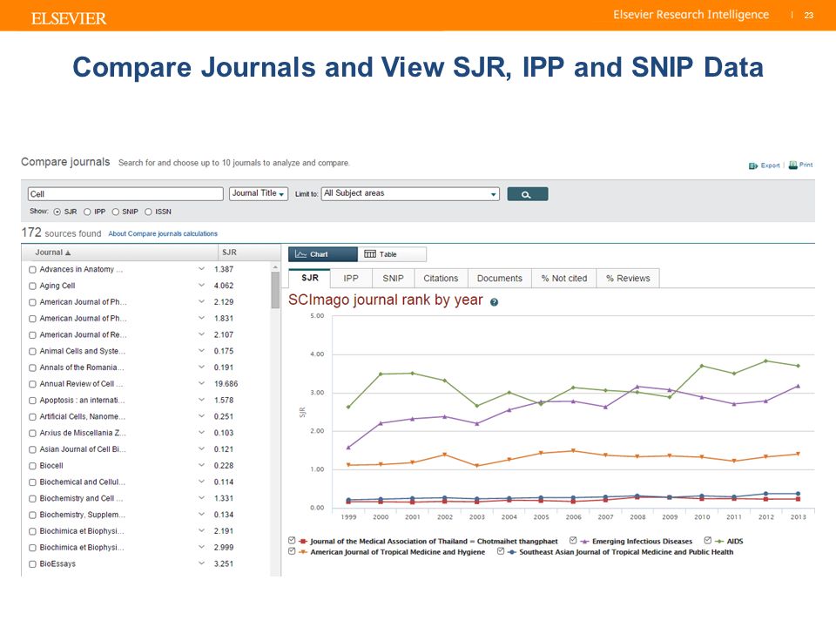Check the Advances in Anatomy checkbox
Image resolution: width=836 pixels, height=627 pixels.
(x=32, y=270)
